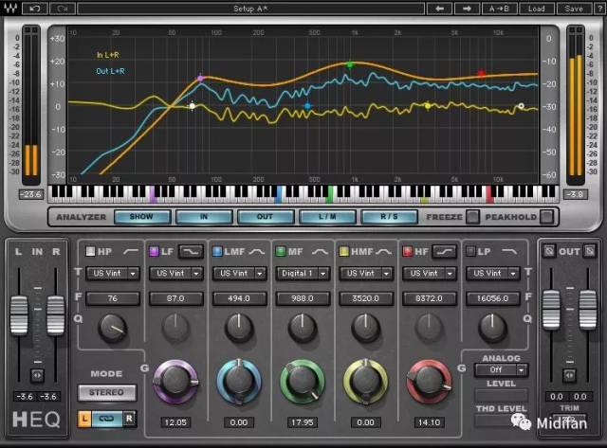Open HP band type dropdown (US Vint)

[112, 274]
